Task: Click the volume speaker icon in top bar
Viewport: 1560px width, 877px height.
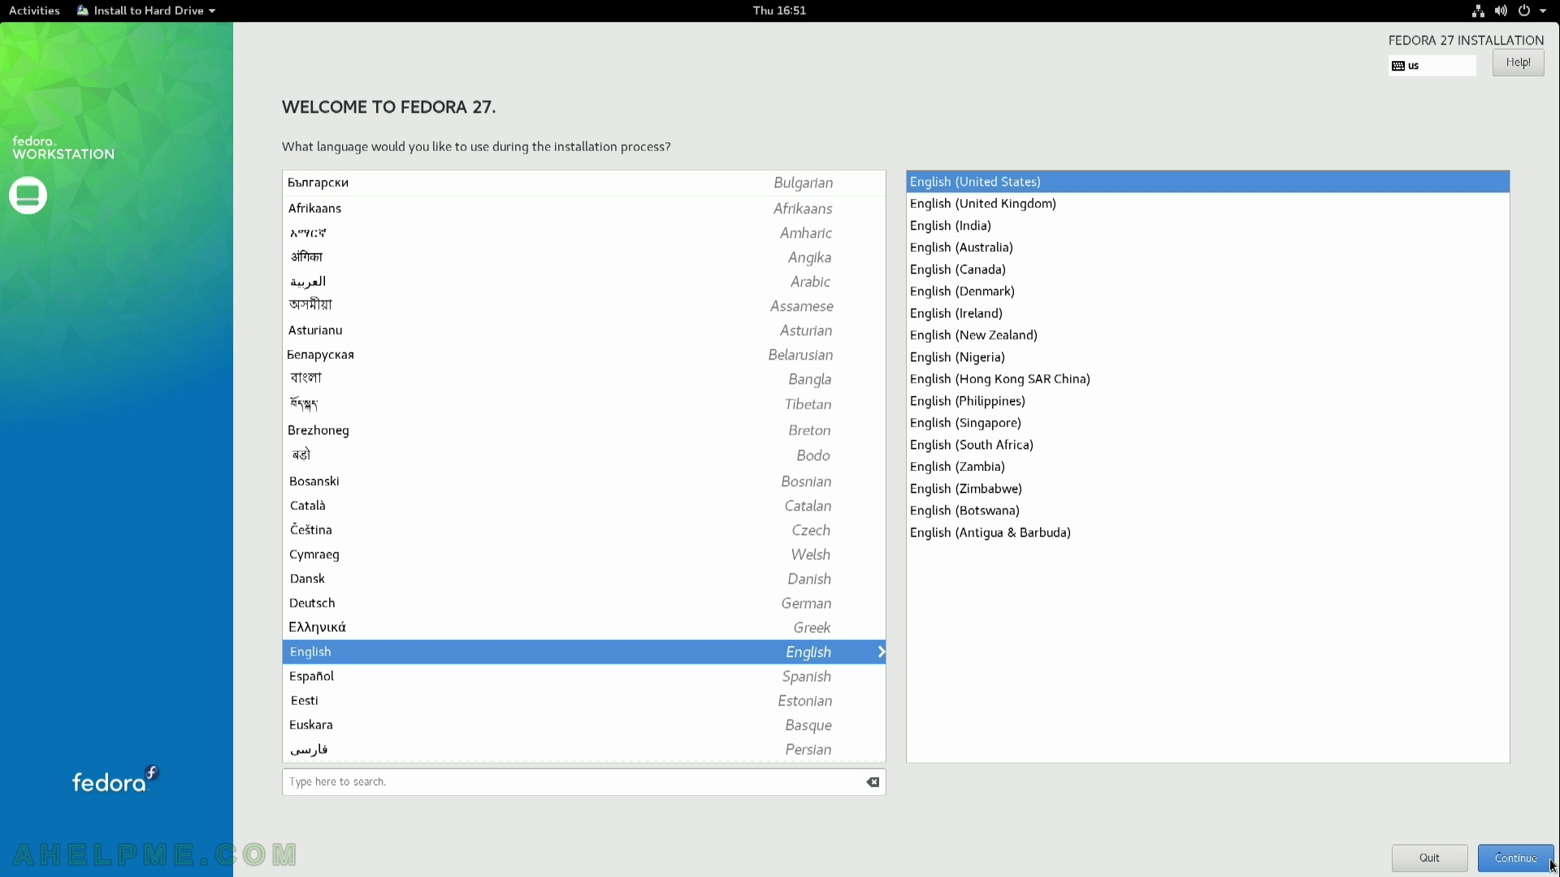Action: (x=1501, y=11)
